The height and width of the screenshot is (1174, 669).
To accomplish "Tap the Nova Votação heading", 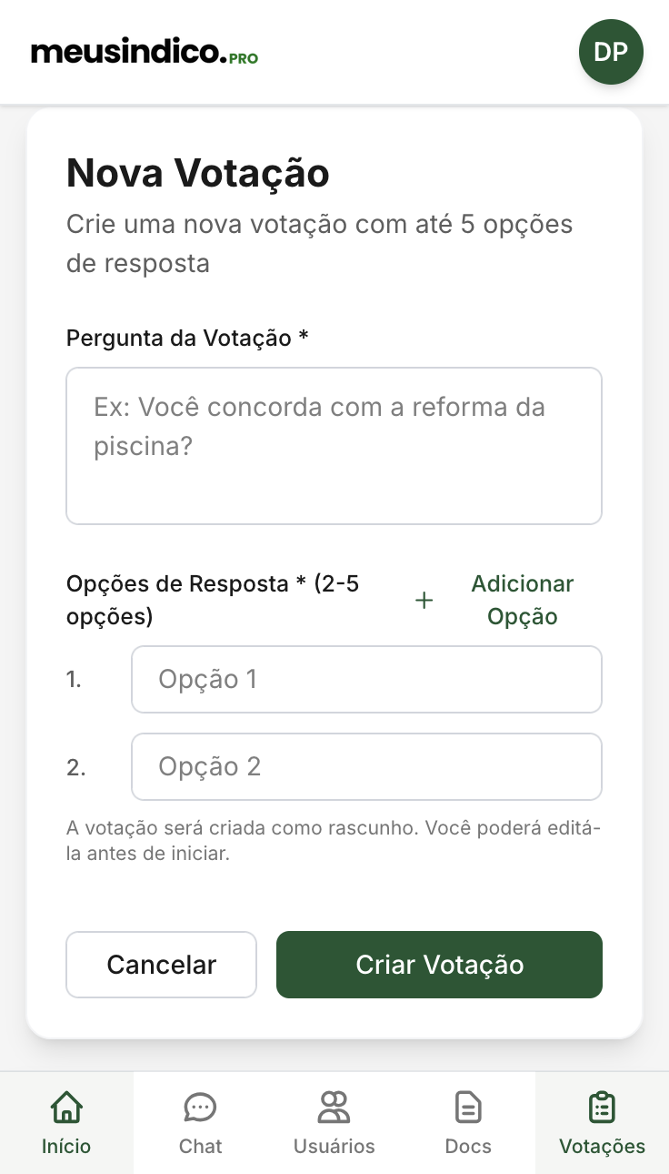I will tap(197, 173).
